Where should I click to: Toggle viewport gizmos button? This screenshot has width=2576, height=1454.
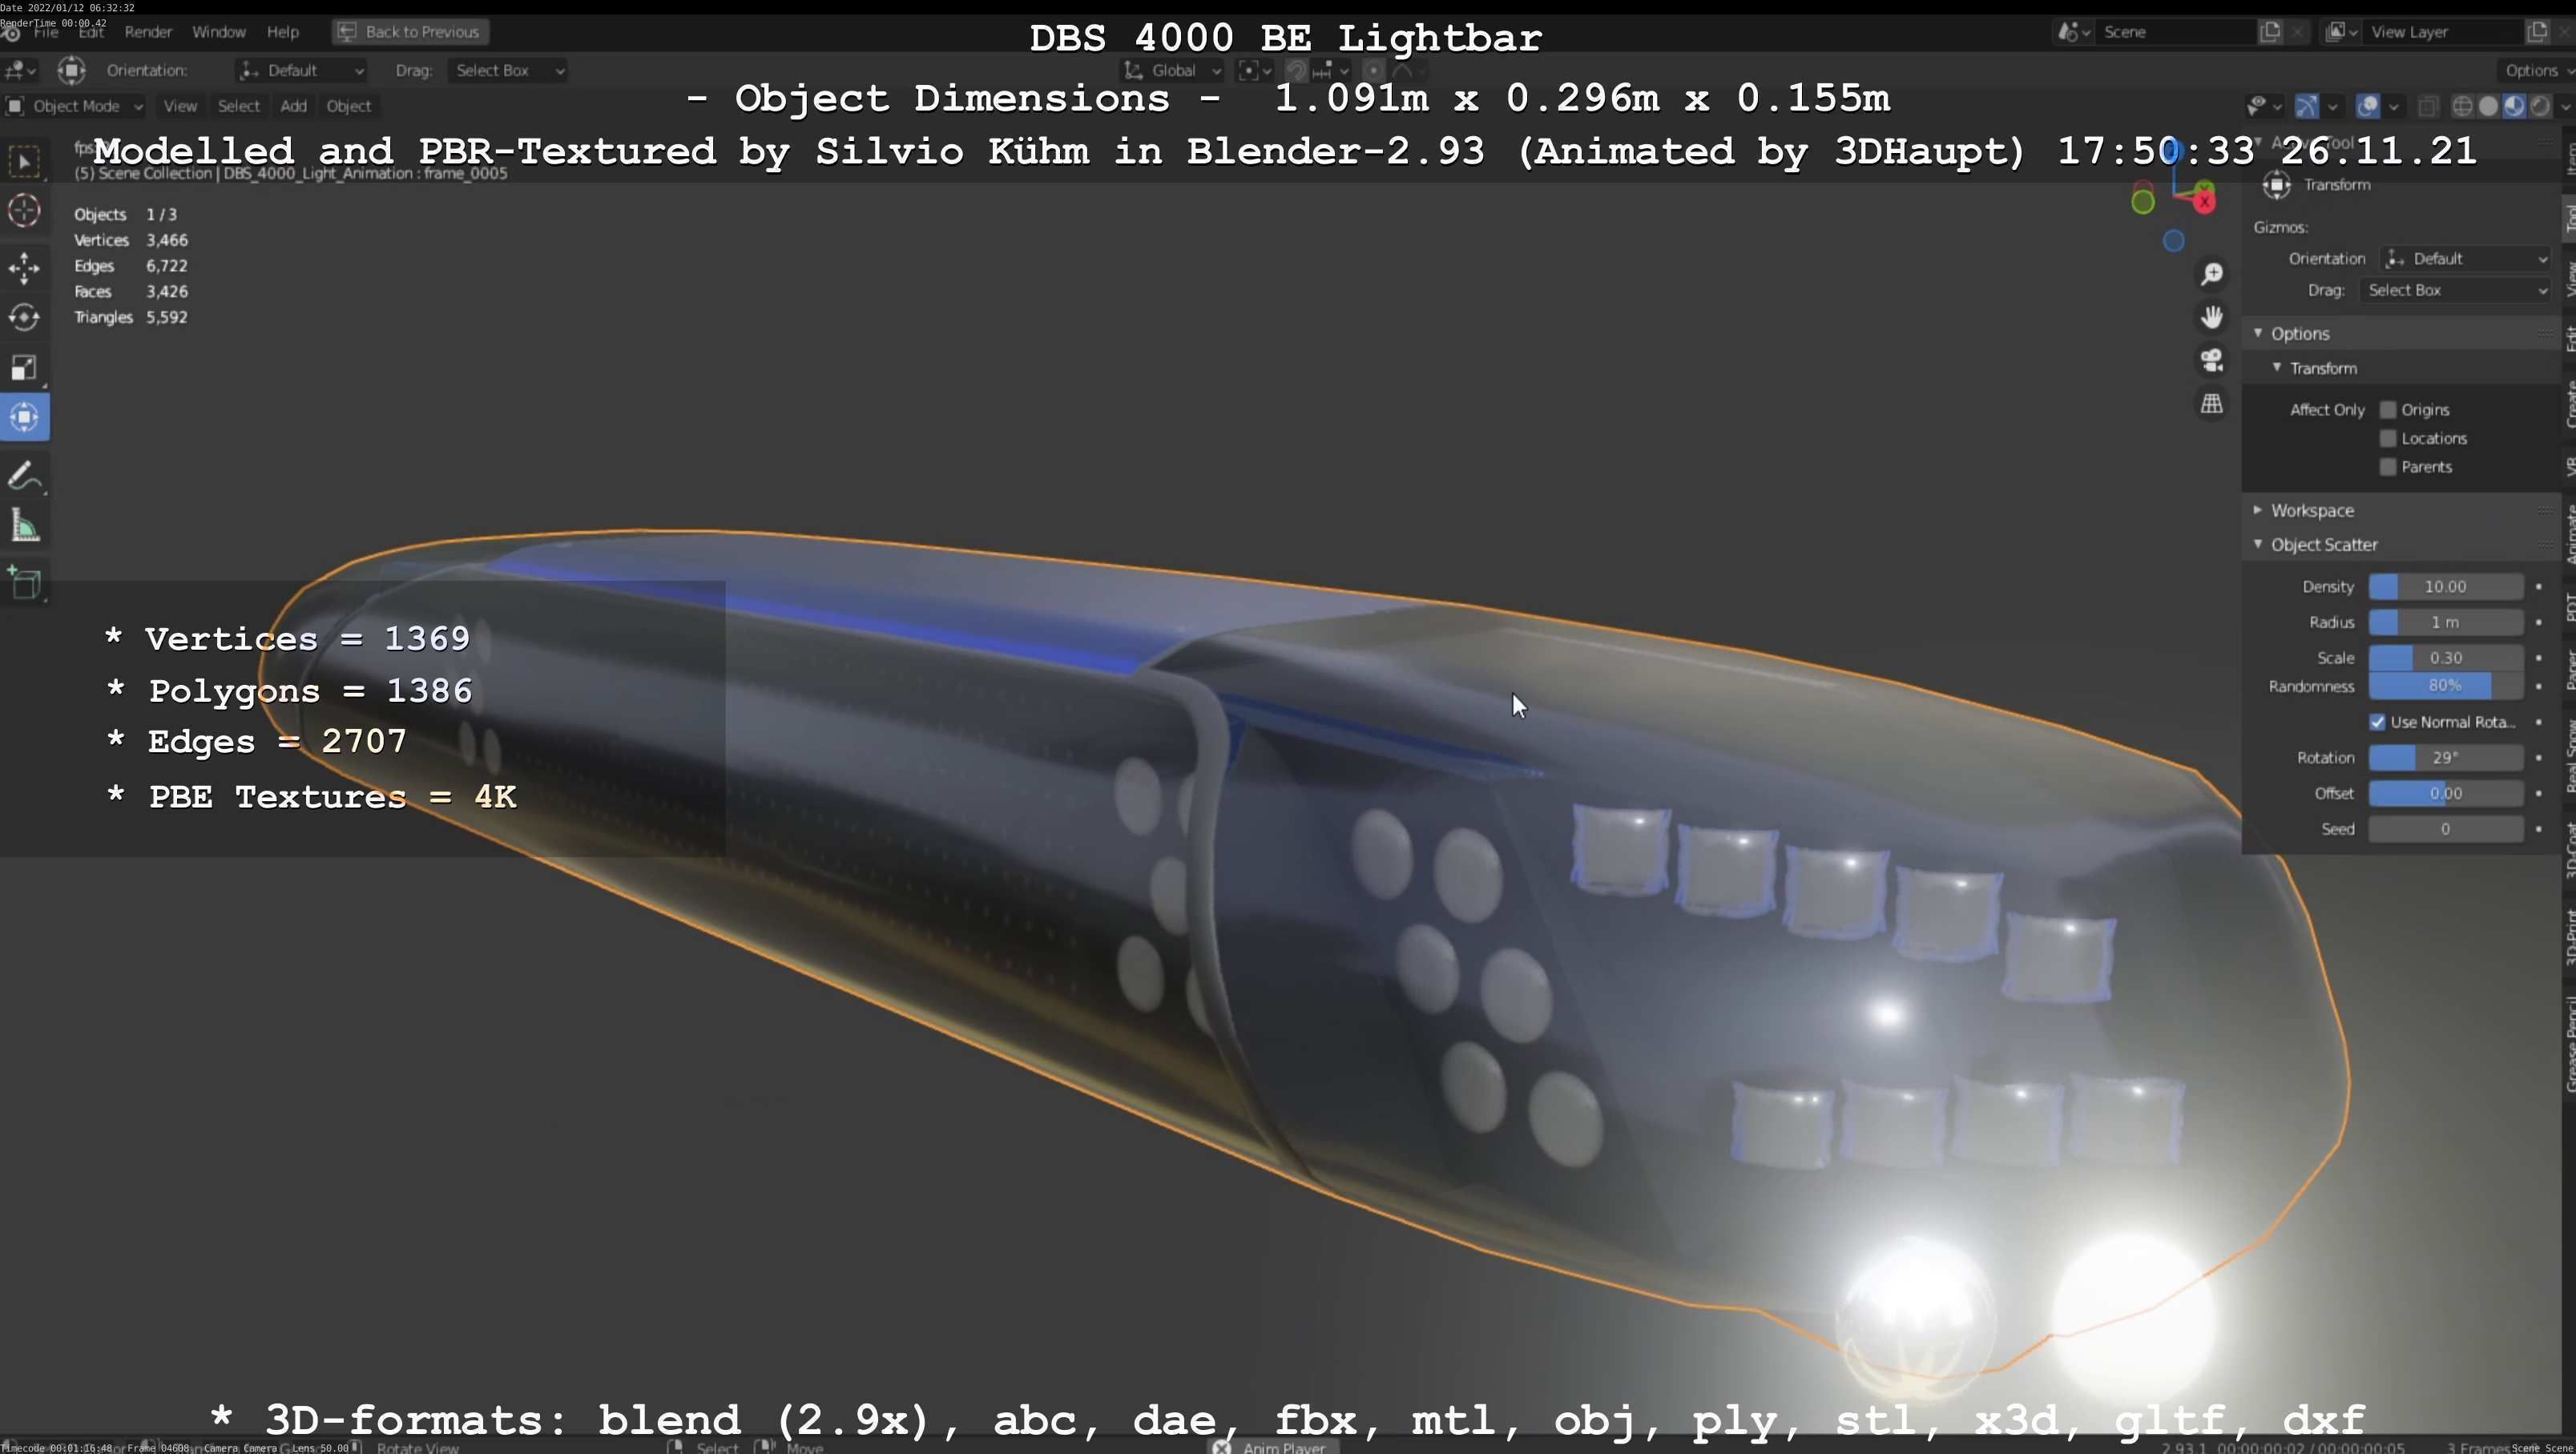(x=2306, y=106)
